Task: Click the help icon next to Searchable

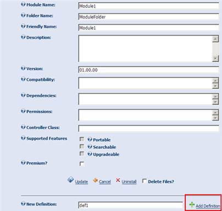Action: (x=90, y=147)
